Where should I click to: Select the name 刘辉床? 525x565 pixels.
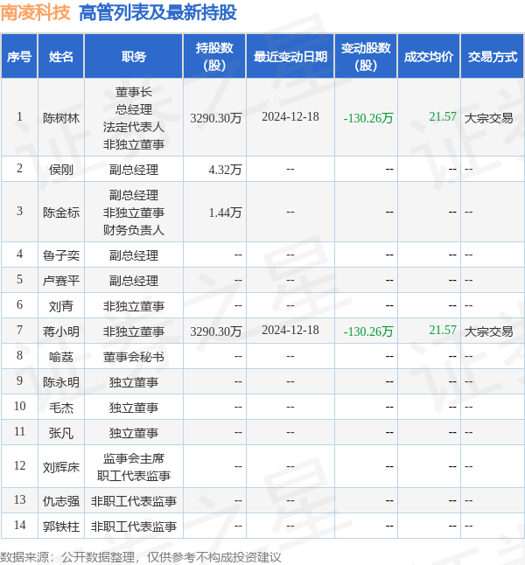click(61, 467)
